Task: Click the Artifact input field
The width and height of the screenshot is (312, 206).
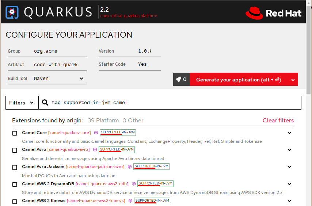Action: point(60,65)
